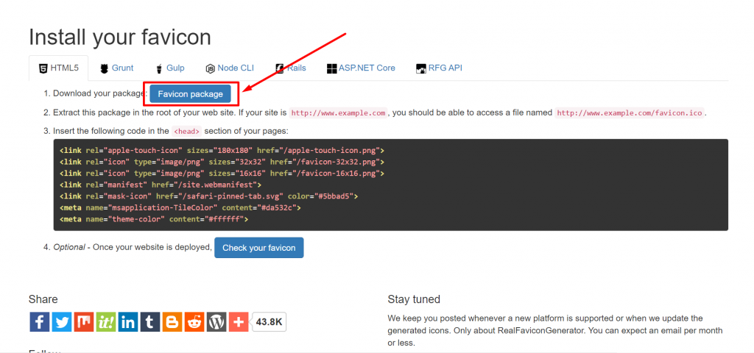Open more share options plus icon
Viewport: 754px width, 353px height.
pos(239,322)
